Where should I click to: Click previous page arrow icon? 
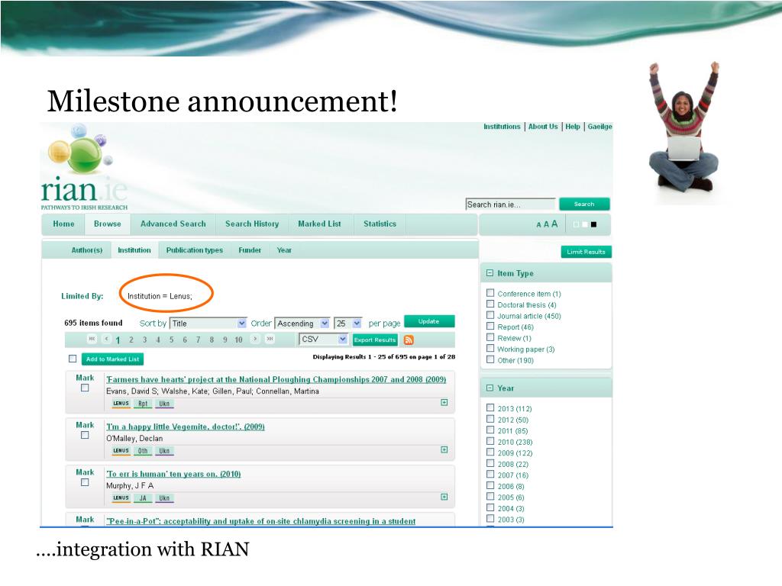click(x=106, y=340)
